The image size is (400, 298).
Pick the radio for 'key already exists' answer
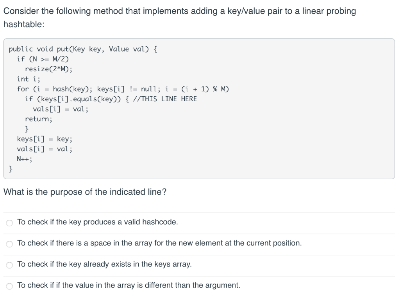coord(9,265)
